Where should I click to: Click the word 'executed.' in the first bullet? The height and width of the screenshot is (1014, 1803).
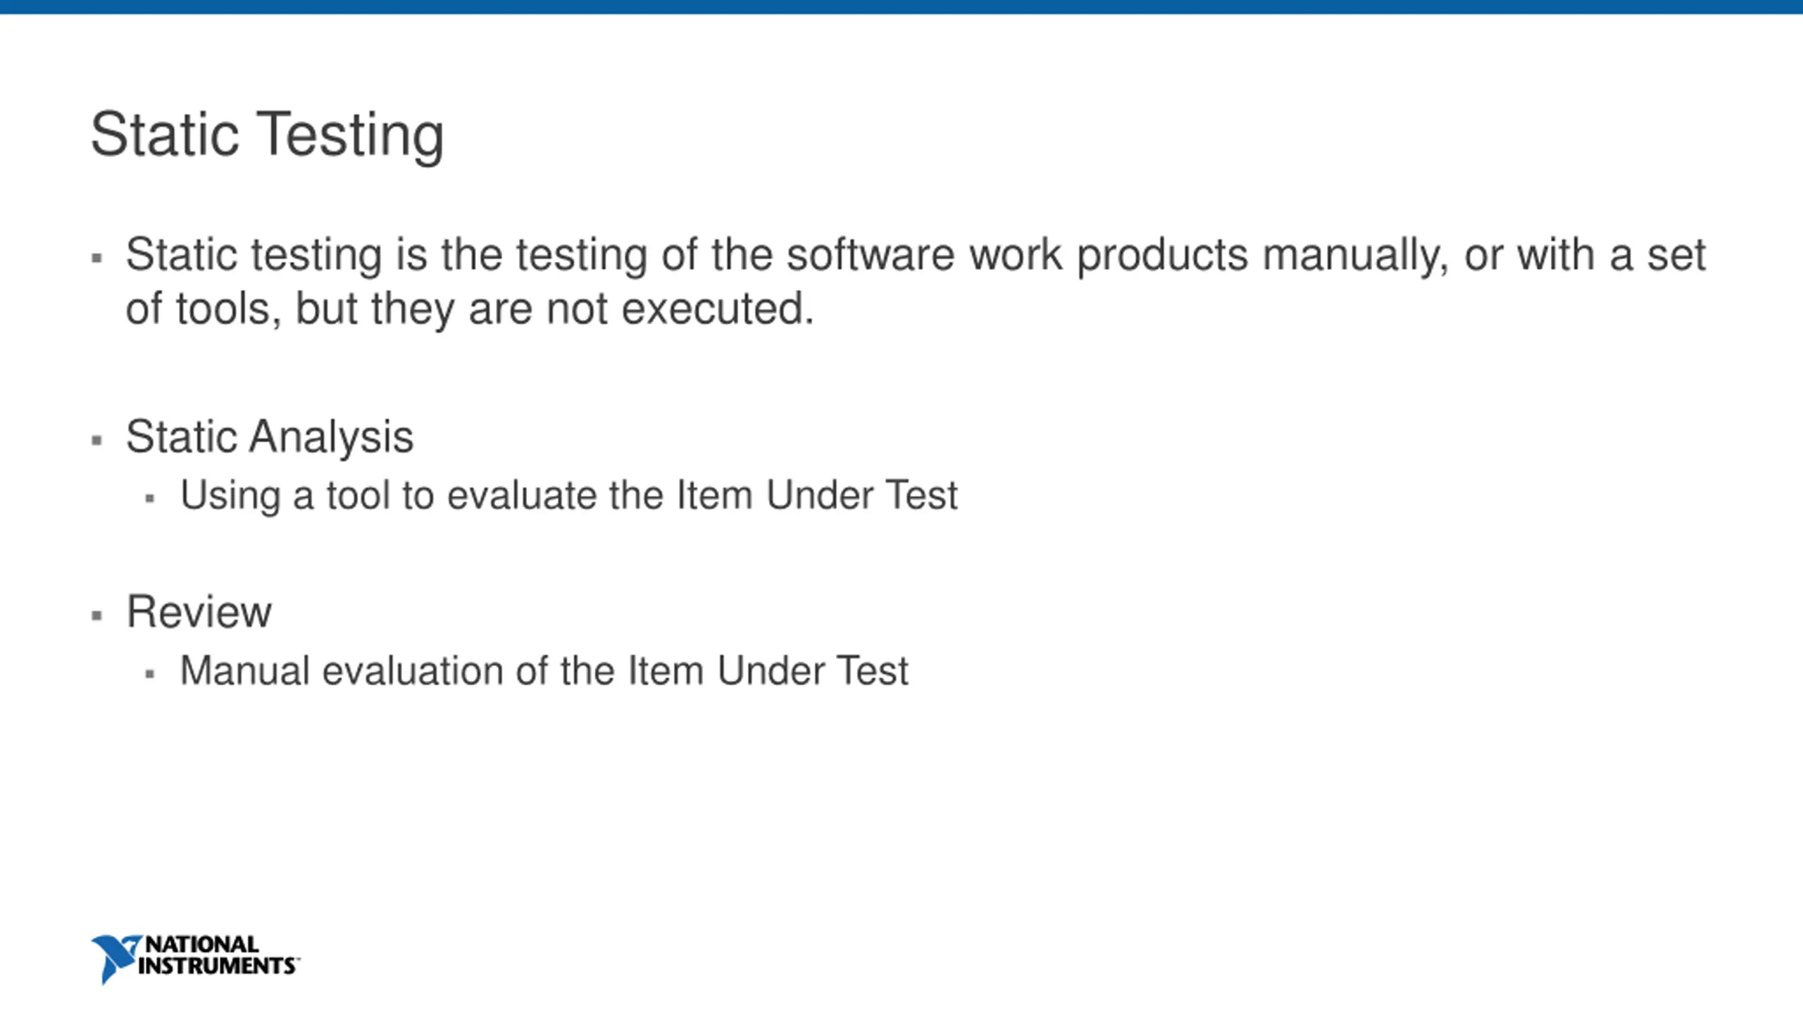718,308
